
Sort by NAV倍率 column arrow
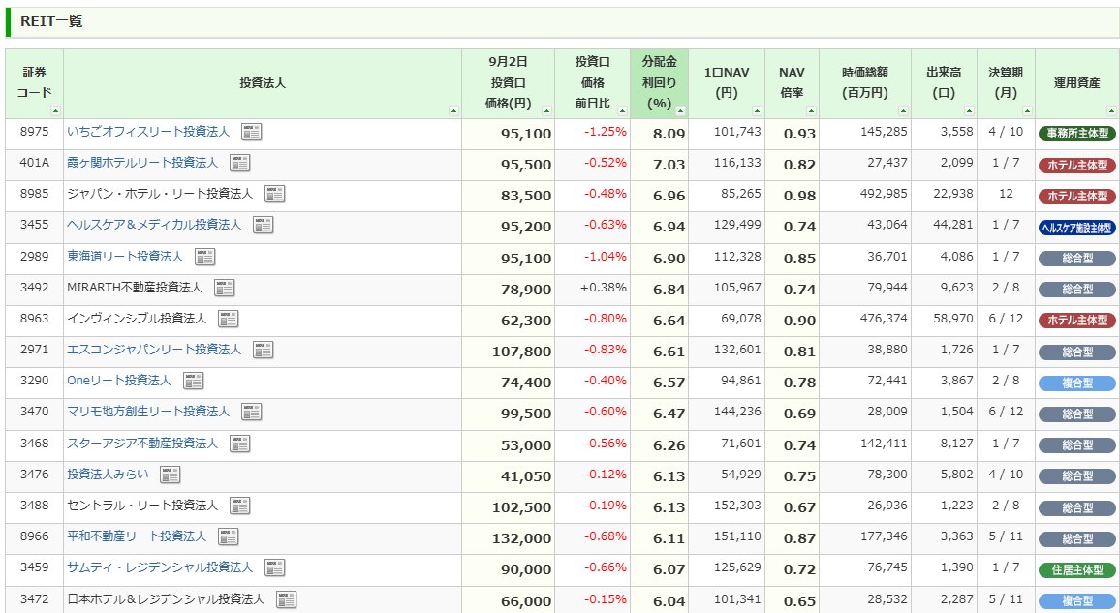click(x=811, y=111)
